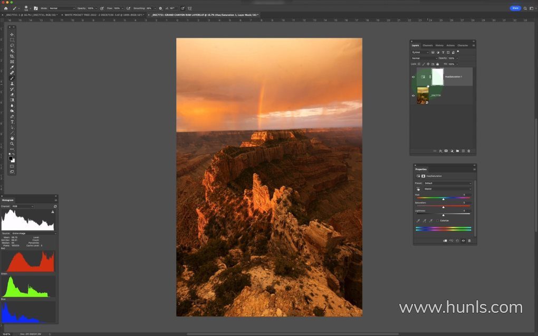538x336 pixels.
Task: Open the layer Fill dropdown arrow
Action: pos(457,64)
